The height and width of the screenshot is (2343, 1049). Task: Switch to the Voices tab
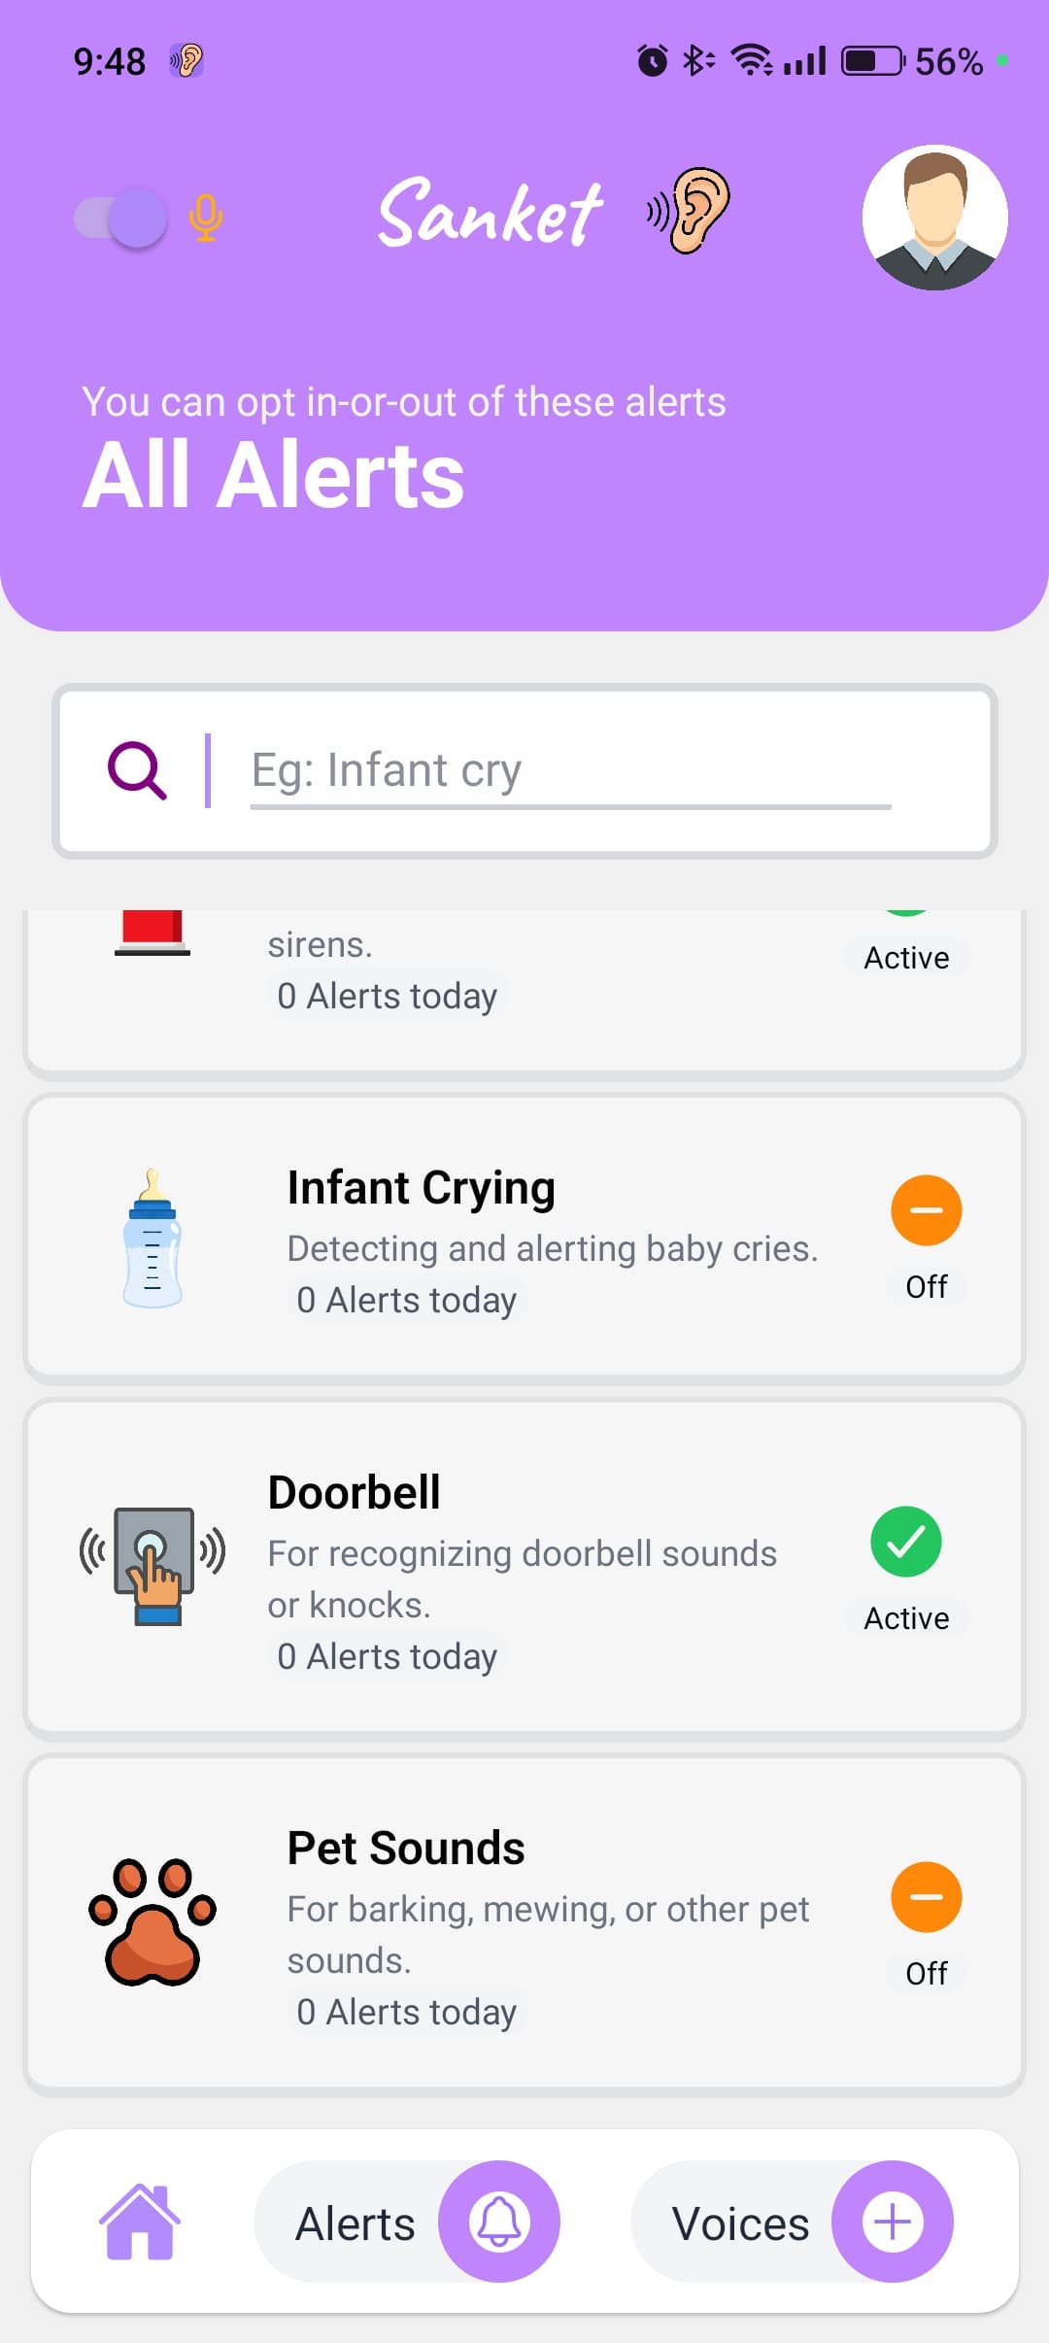740,2224
